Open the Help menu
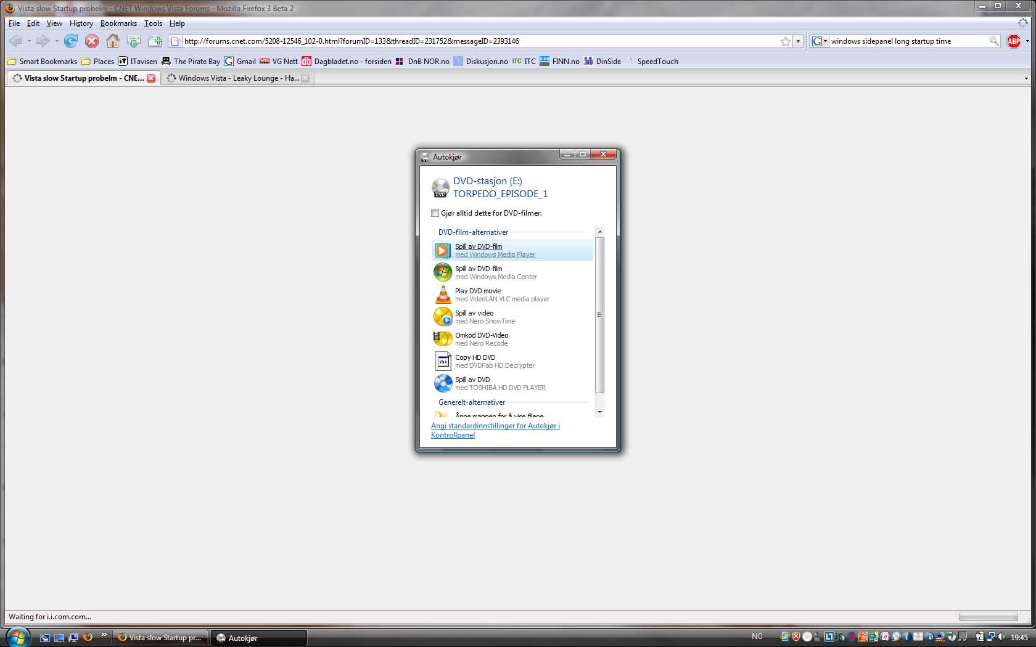The image size is (1036, 647). click(x=177, y=23)
